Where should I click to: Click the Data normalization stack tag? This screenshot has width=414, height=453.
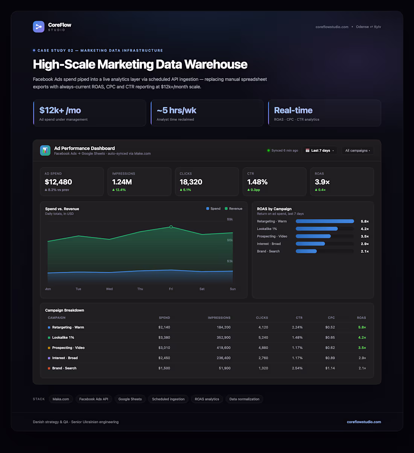pos(244,399)
